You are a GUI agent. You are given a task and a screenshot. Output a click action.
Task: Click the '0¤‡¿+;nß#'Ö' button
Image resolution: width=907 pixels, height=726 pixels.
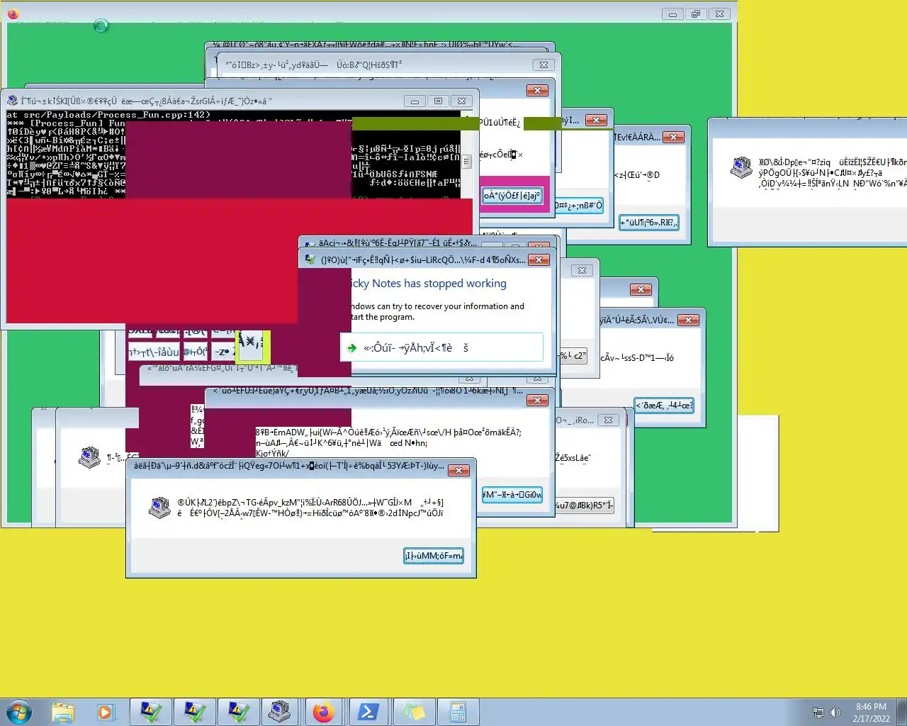pos(578,206)
